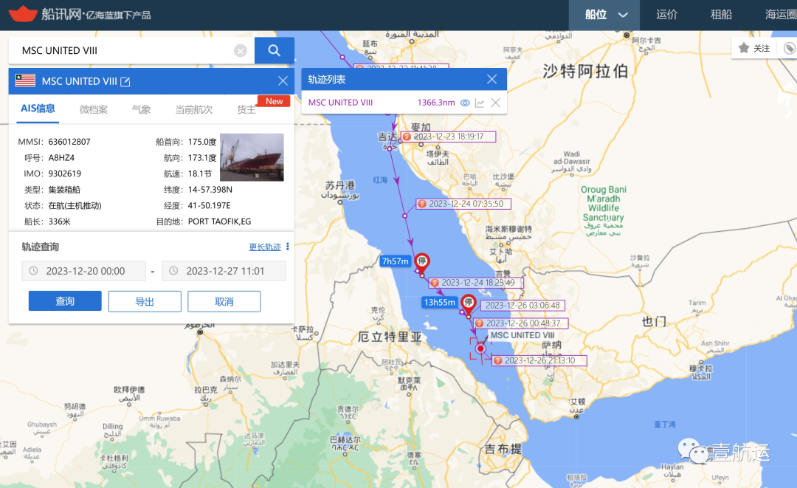Click the destination PORT TAOFIK,EG
Screen dimensions: 797x488
(x=220, y=221)
